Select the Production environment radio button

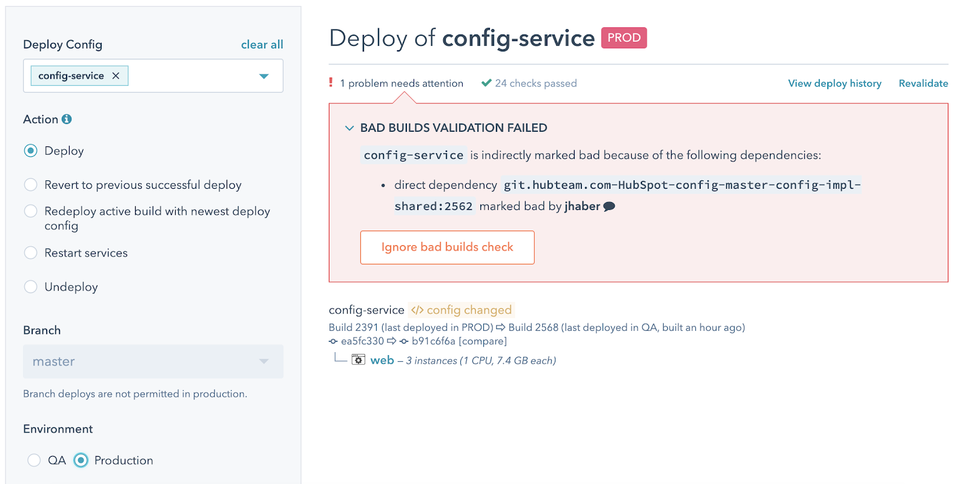click(81, 460)
